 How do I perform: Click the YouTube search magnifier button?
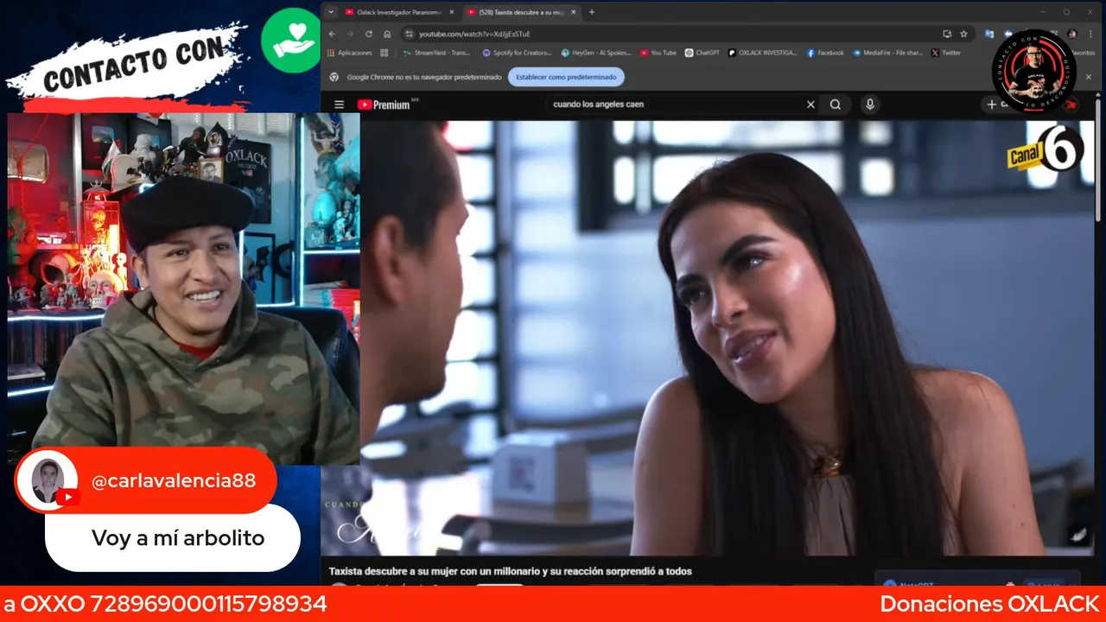coord(836,105)
